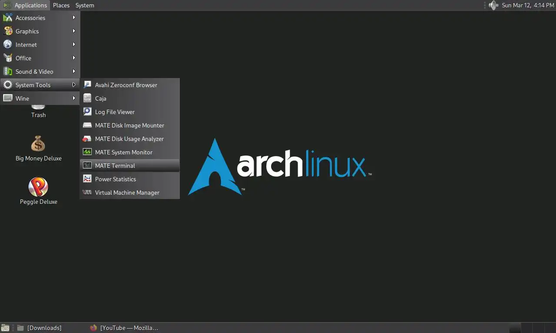Select the Accessories menu label
Viewport: 556px width, 333px height.
(30, 18)
